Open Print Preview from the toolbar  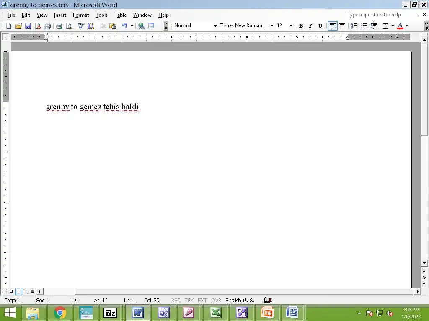69,26
